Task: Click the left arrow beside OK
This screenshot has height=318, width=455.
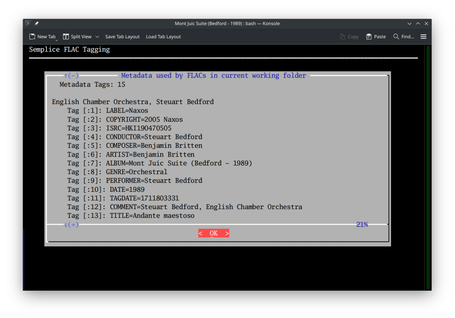Action: (x=200, y=233)
